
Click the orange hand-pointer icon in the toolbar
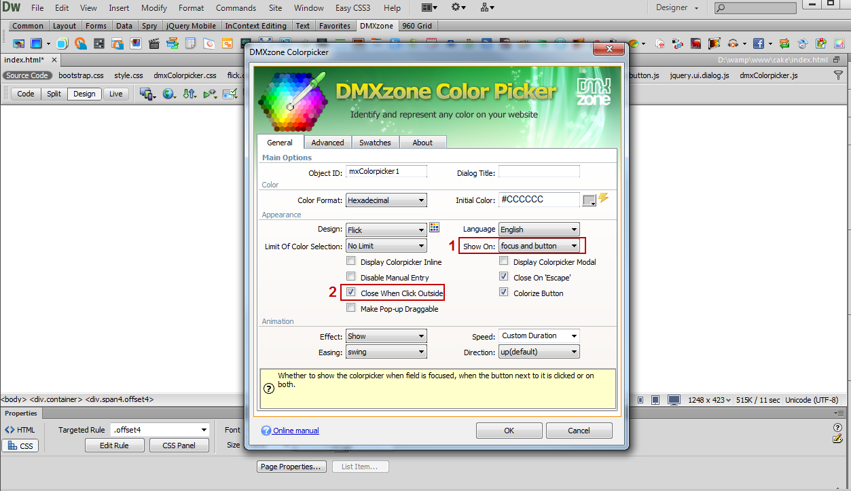pos(80,43)
